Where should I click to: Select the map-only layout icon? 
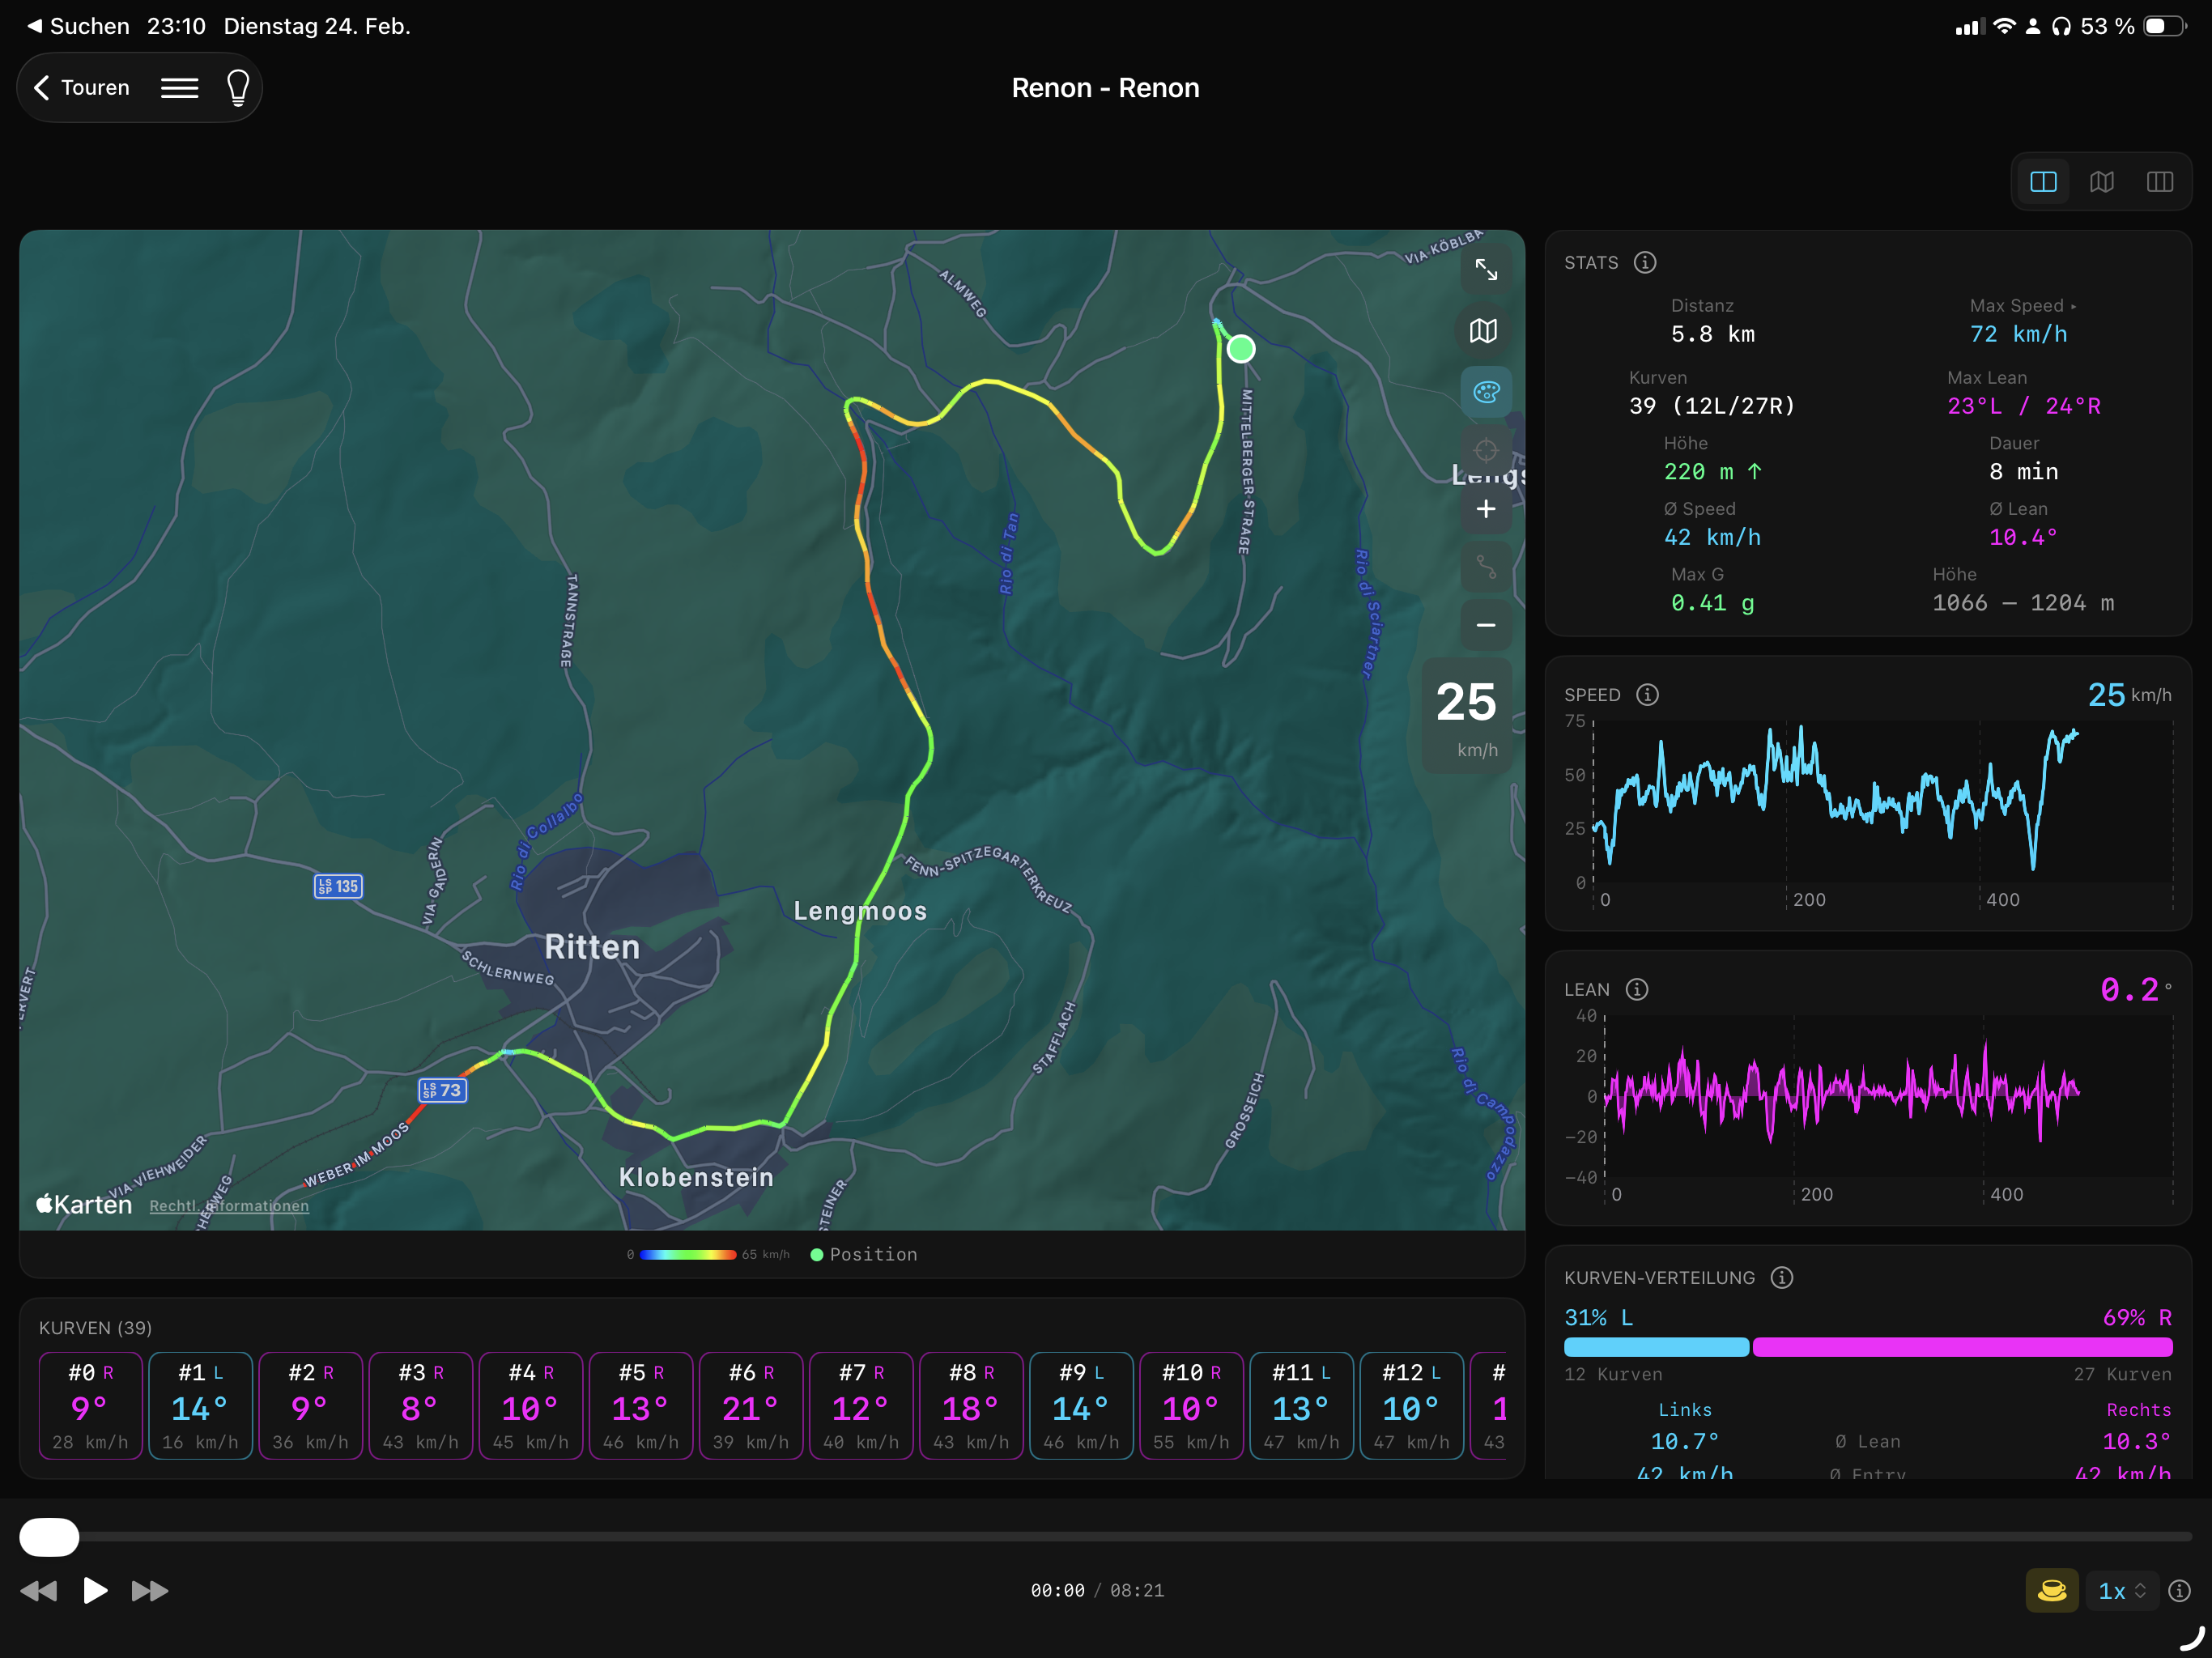(x=2102, y=182)
